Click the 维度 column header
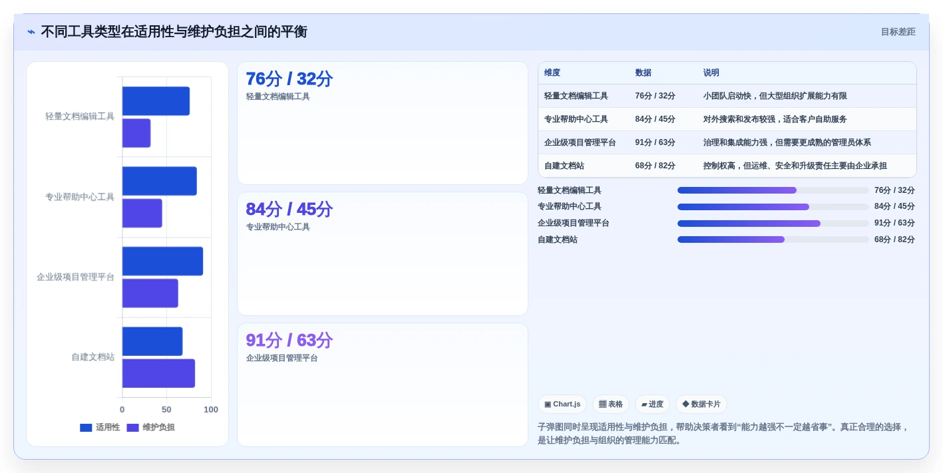 [x=552, y=73]
